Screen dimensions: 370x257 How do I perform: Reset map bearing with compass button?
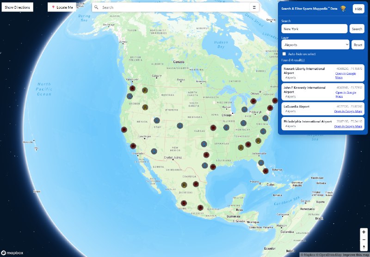click(x=364, y=247)
